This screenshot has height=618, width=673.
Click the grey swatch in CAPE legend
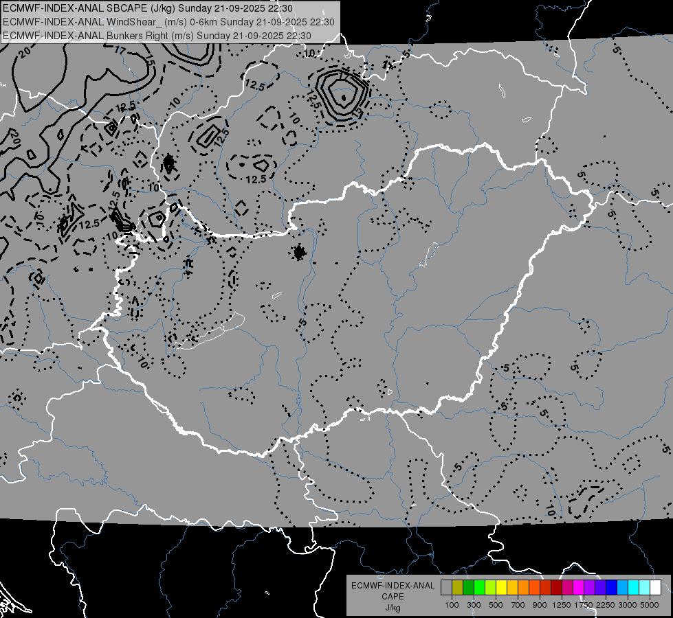446,588
